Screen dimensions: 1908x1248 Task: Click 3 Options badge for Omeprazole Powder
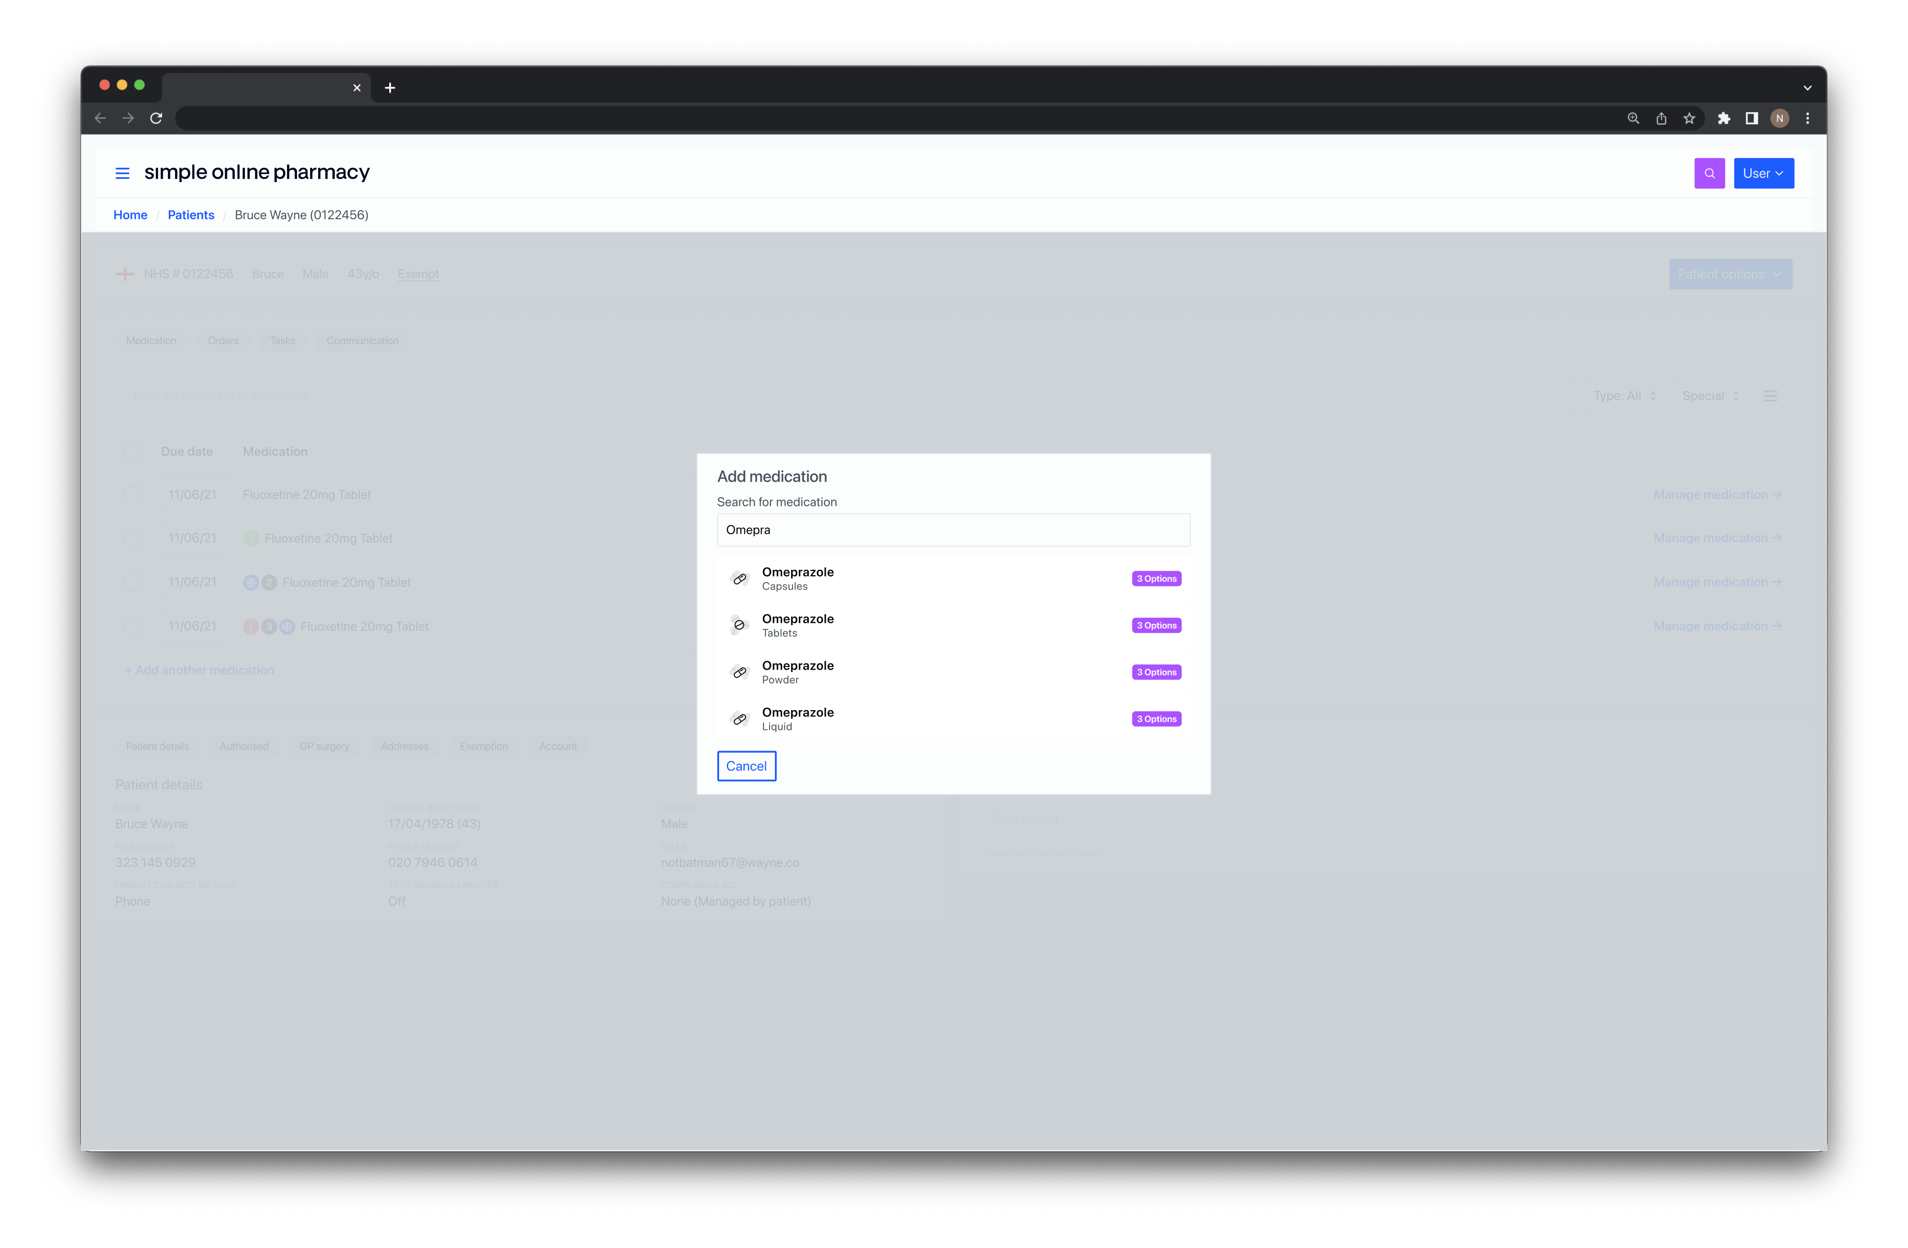[1156, 672]
